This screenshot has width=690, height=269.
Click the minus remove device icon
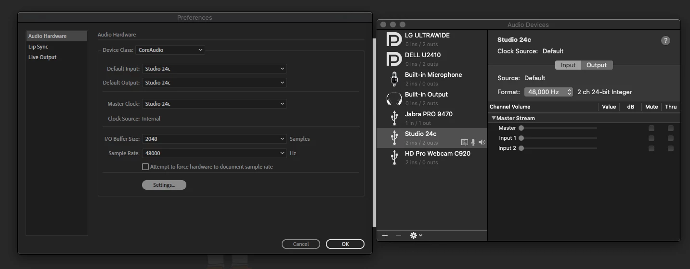tap(398, 235)
